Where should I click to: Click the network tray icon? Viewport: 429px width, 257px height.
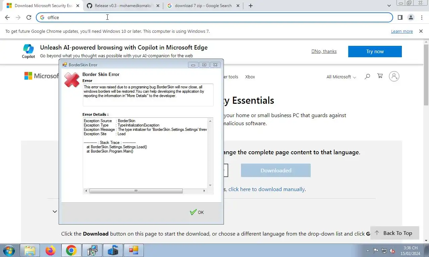(384, 251)
